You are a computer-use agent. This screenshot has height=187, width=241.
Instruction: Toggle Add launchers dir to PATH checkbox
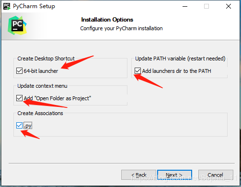tap(138, 70)
